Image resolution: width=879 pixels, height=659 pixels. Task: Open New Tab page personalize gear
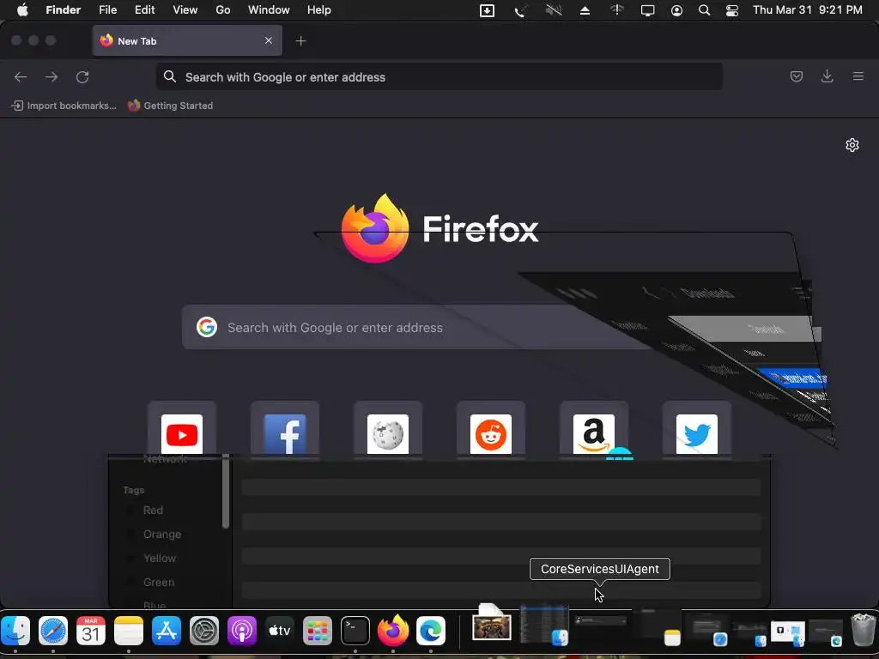pyautogui.click(x=852, y=145)
